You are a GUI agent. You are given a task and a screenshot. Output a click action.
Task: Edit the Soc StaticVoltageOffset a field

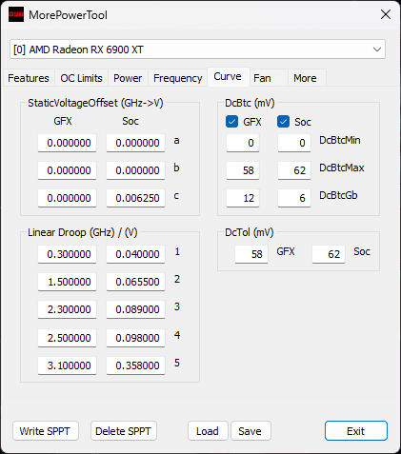pyautogui.click(x=135, y=143)
